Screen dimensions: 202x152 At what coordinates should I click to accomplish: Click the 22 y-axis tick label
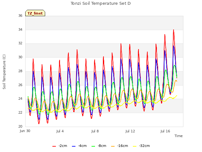click(20, 113)
